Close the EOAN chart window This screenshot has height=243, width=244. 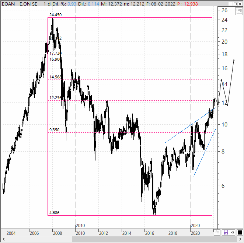pos(240,4)
